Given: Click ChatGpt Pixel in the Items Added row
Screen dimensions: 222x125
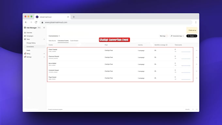Looking at the screenshot, I should pos(109,64).
